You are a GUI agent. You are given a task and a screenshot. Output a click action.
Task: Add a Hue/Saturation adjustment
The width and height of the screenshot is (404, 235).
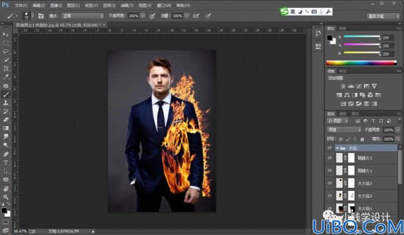coord(339,95)
